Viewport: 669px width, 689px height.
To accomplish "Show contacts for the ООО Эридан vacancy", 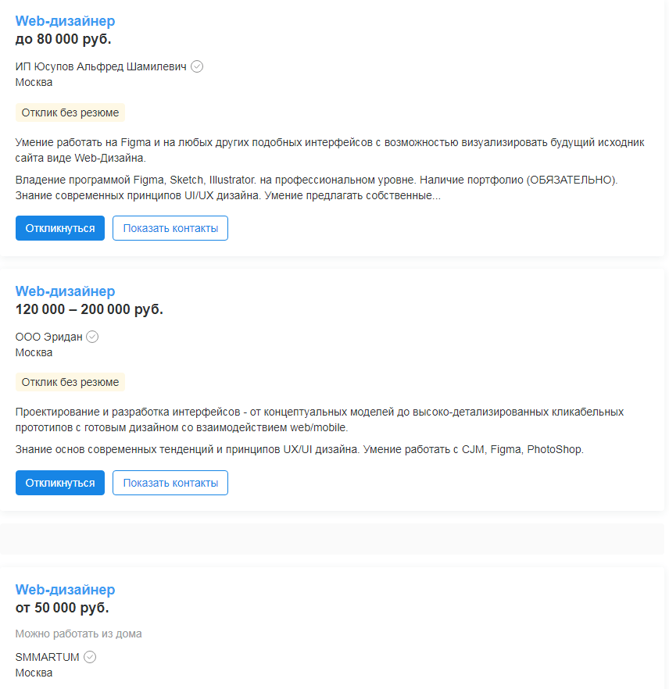I will [x=170, y=483].
